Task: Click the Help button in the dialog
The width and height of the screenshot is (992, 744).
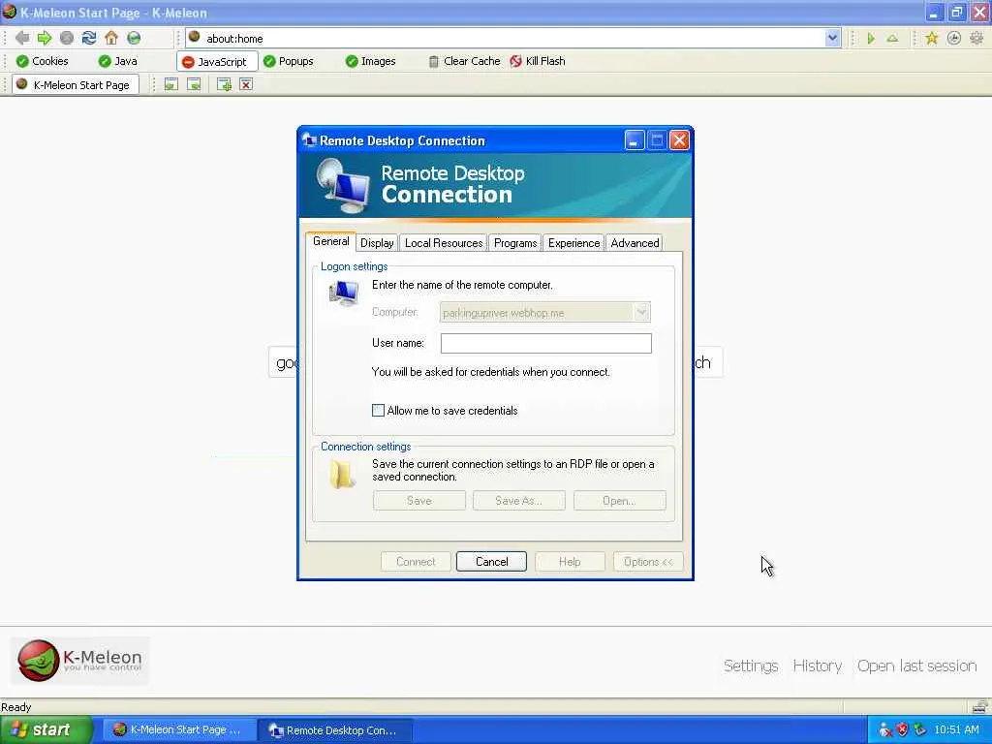Action: tap(570, 562)
